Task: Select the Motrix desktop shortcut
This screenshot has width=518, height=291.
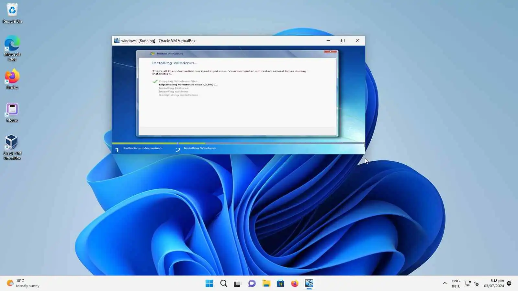Action: pyautogui.click(x=12, y=113)
